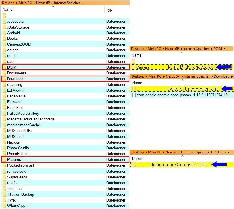Image resolution: width=234 pixels, height=209 pixels.
Task: Click parent folder icon in Interner Speicher list
Action: click(4, 16)
